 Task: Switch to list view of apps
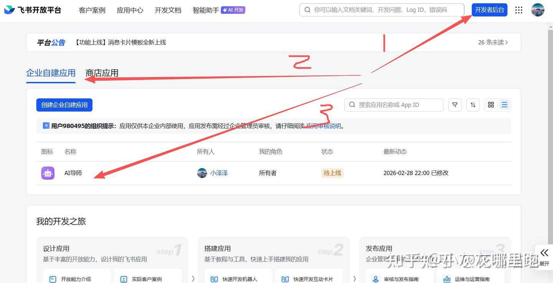505,105
